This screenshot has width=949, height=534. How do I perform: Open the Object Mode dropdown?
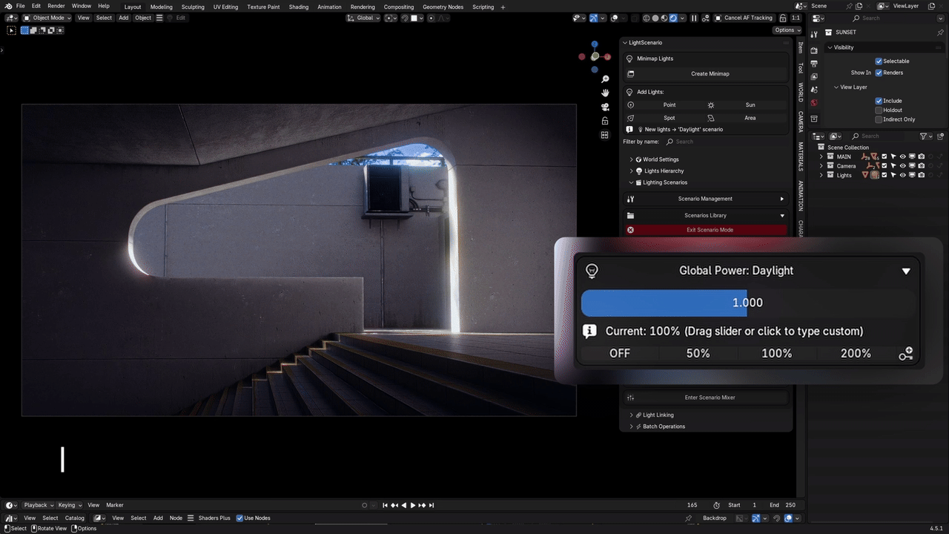[47, 18]
